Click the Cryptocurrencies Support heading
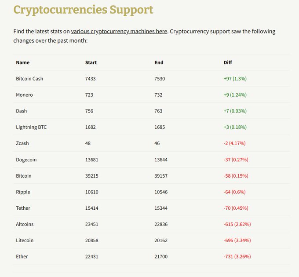 (x=84, y=10)
